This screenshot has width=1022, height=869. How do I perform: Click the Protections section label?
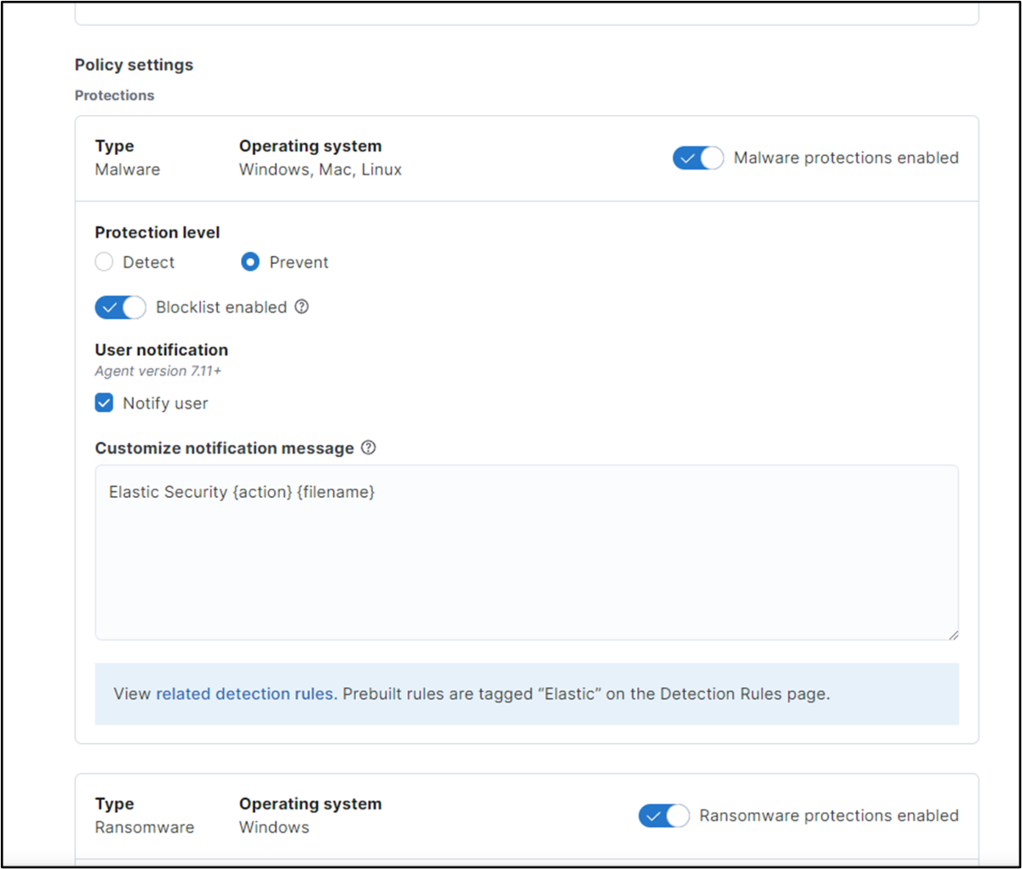coord(114,95)
